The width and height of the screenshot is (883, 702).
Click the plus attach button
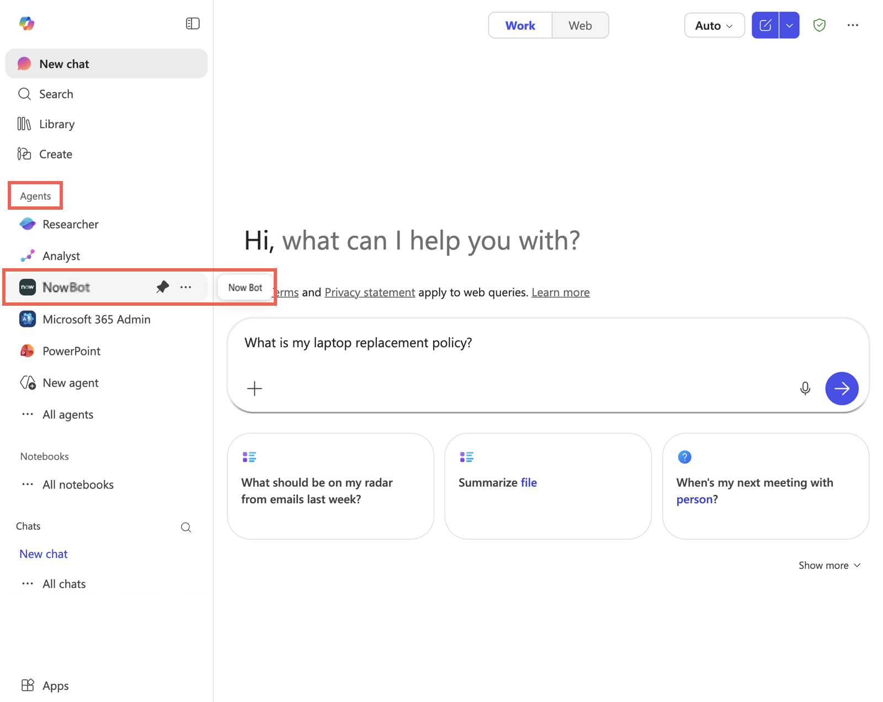click(x=254, y=389)
